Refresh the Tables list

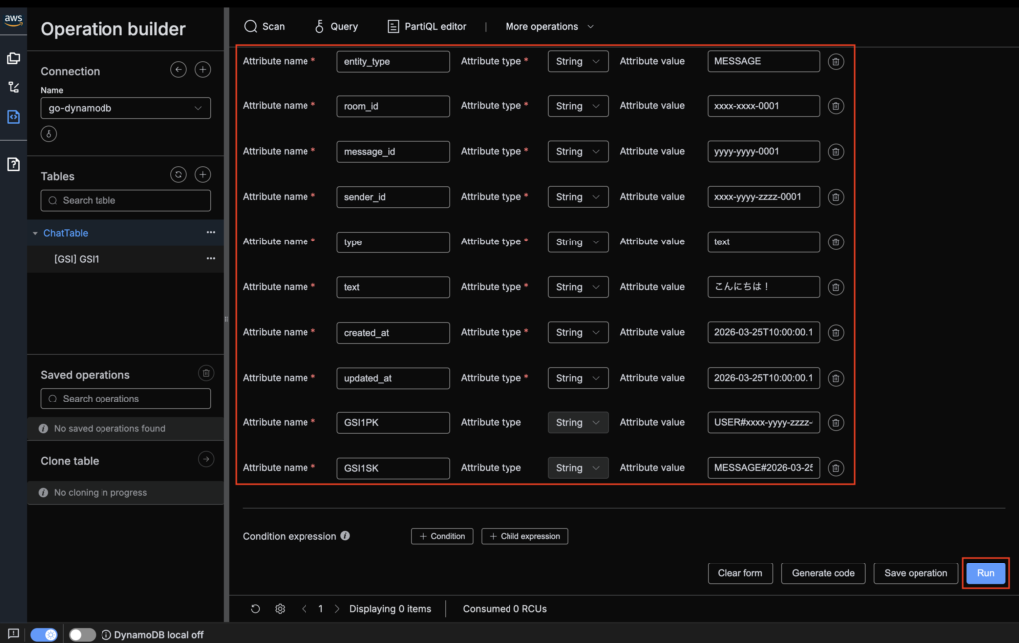178,175
